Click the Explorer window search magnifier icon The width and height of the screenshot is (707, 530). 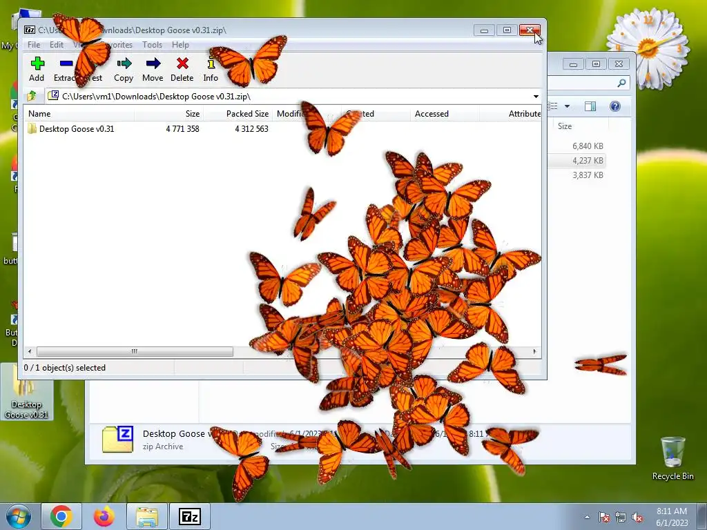[621, 83]
